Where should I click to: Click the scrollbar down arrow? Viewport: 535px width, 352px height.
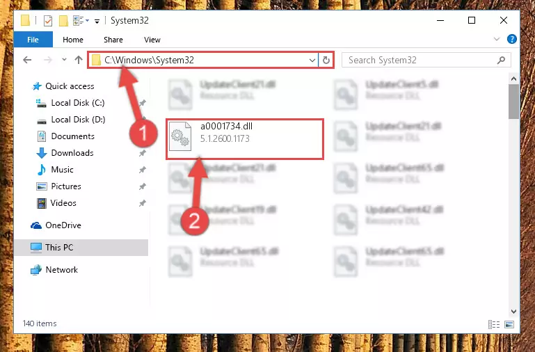pyautogui.click(x=513, y=311)
